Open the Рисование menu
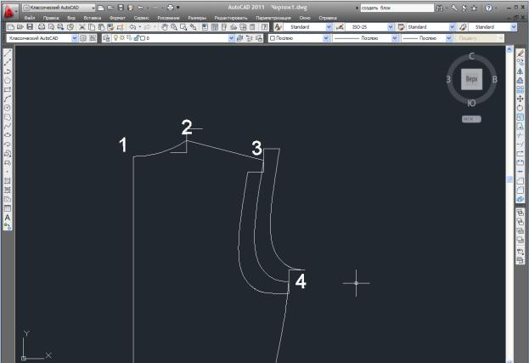529x363 pixels. point(168,18)
